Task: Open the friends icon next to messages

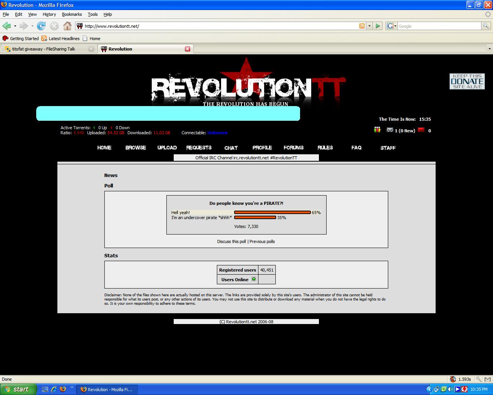Action: 377,130
